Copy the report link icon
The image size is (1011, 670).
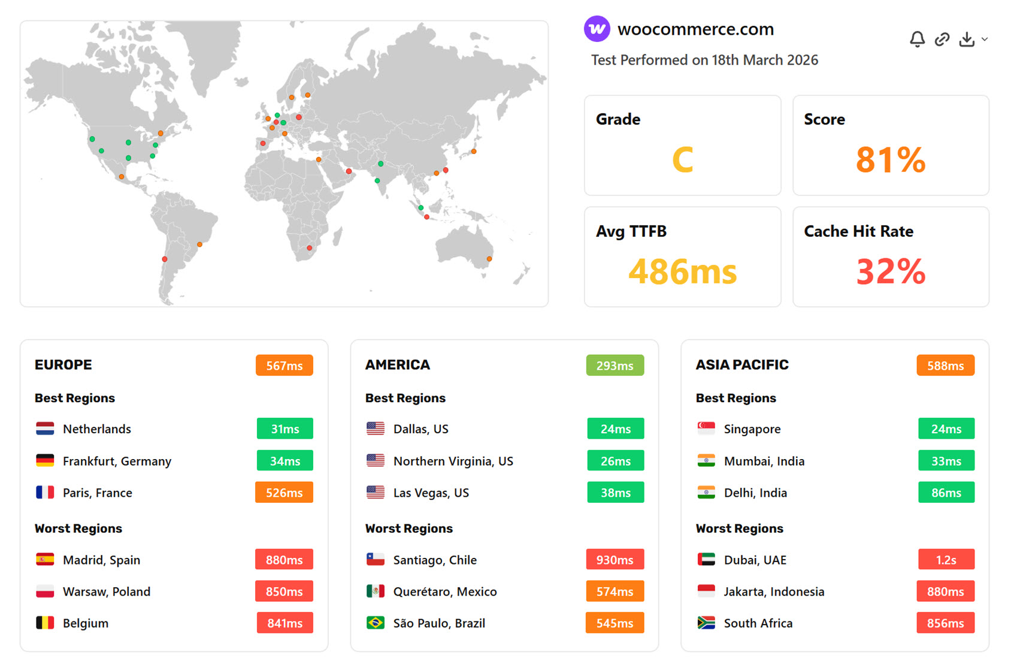coord(942,40)
